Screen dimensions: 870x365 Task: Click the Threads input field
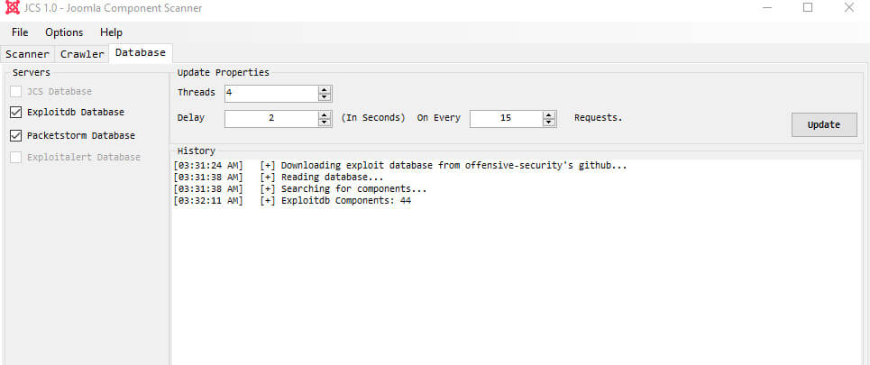[x=270, y=93]
